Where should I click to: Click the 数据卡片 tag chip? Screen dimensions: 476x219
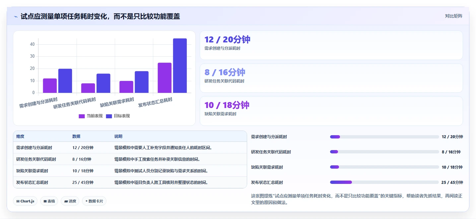click(94, 201)
